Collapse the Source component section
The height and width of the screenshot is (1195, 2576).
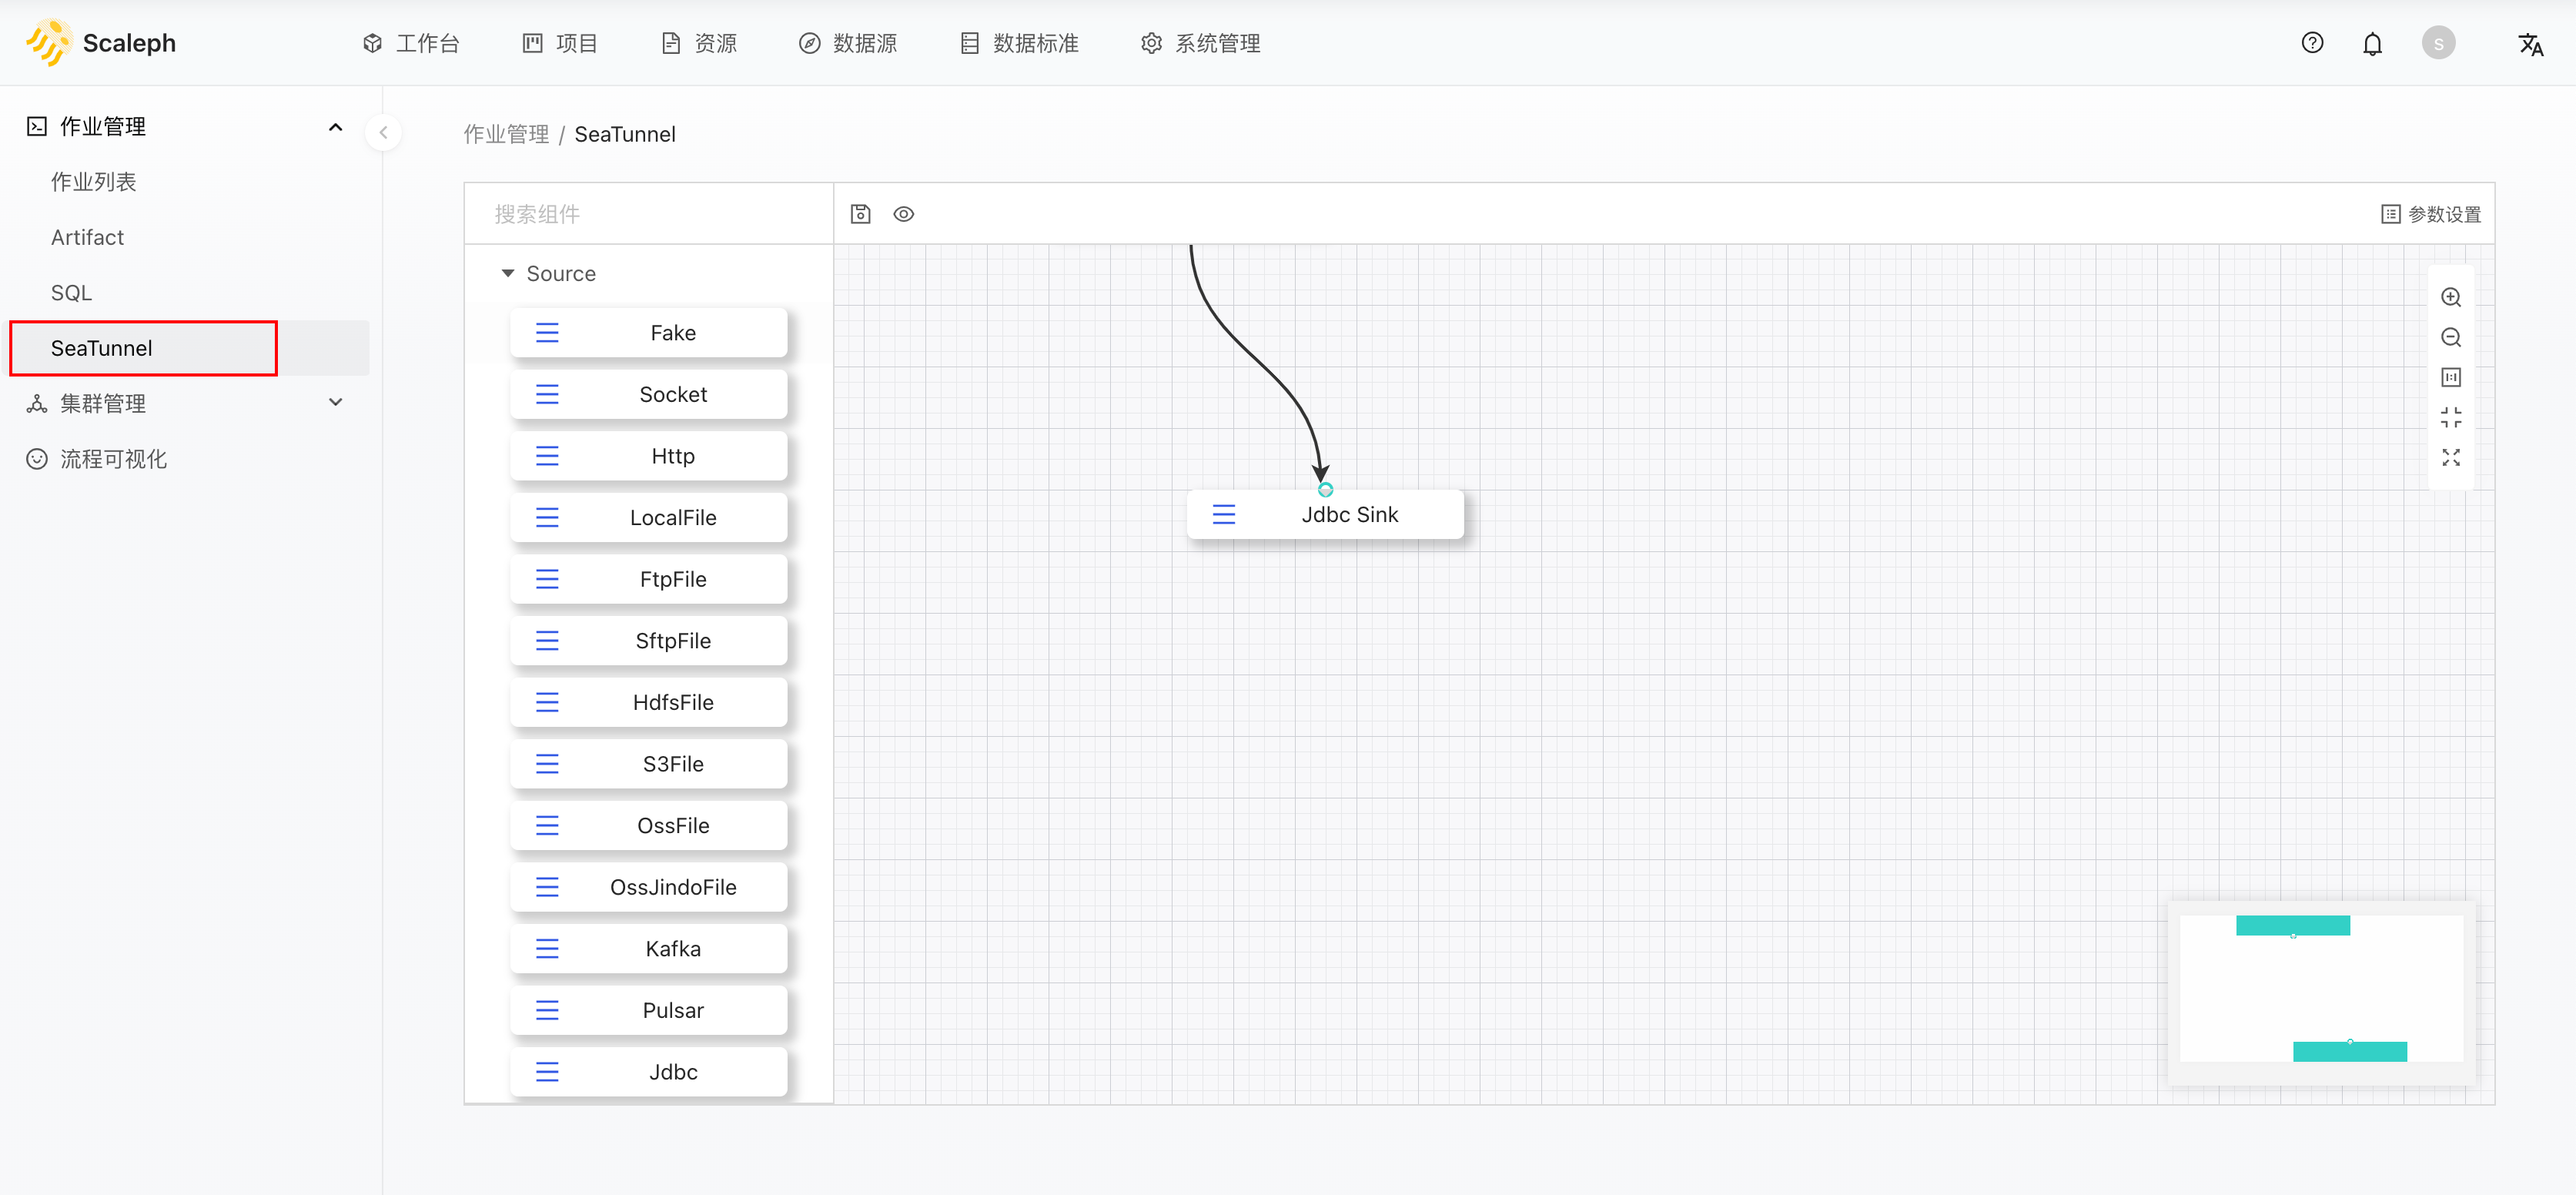[507, 273]
